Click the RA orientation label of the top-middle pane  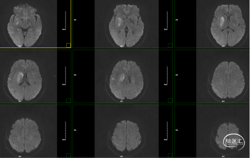[75, 20]
